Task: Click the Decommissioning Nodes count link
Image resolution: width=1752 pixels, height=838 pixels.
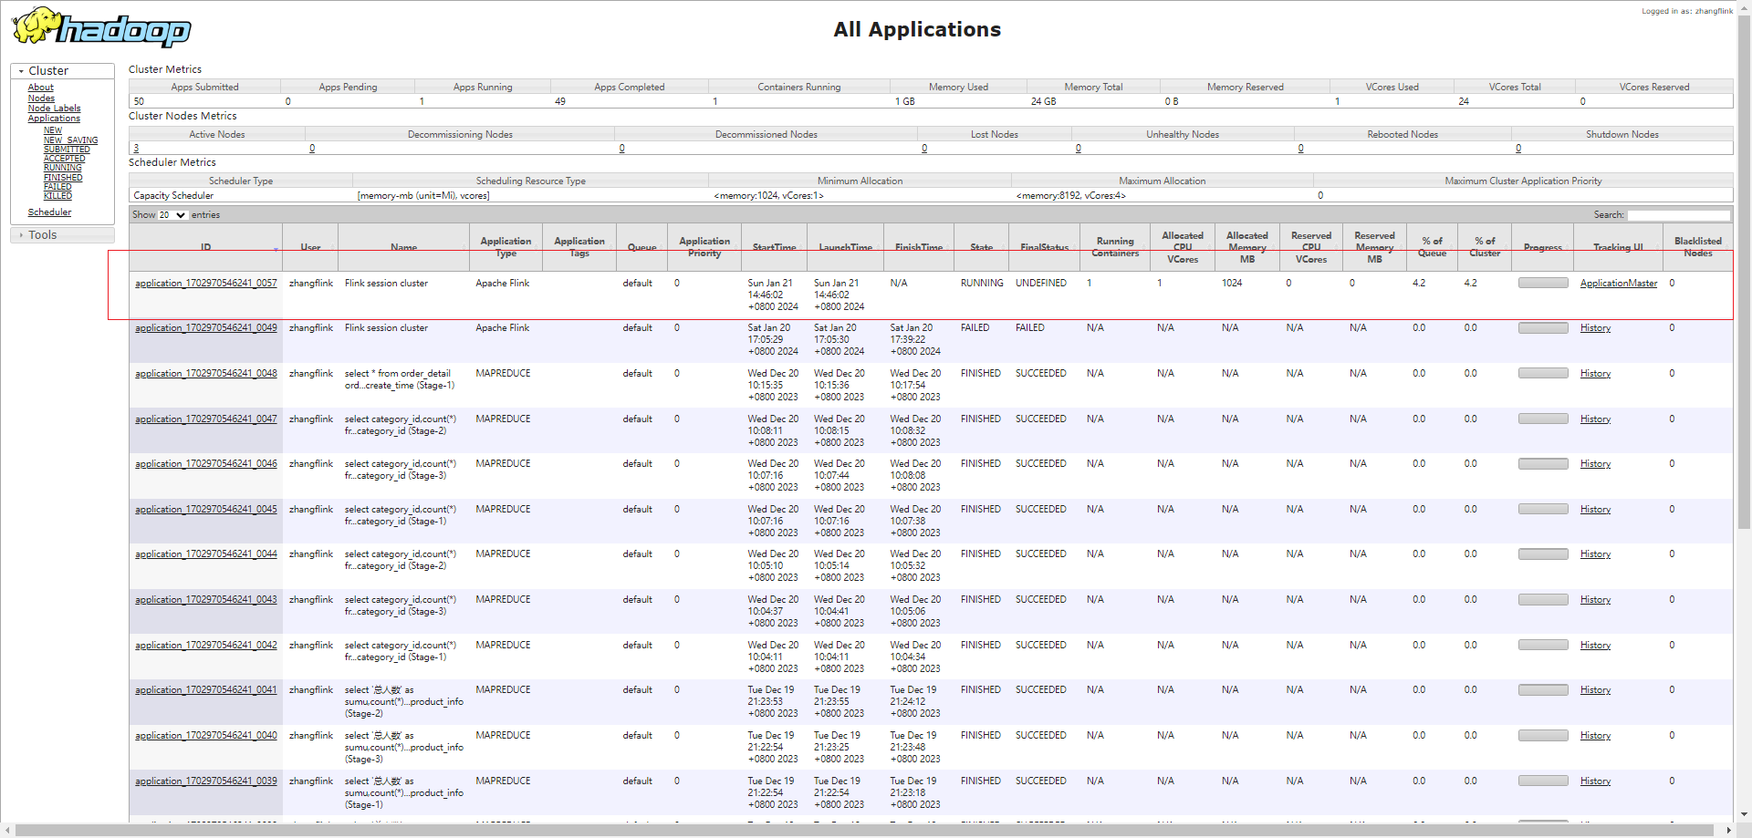Action: click(x=312, y=149)
